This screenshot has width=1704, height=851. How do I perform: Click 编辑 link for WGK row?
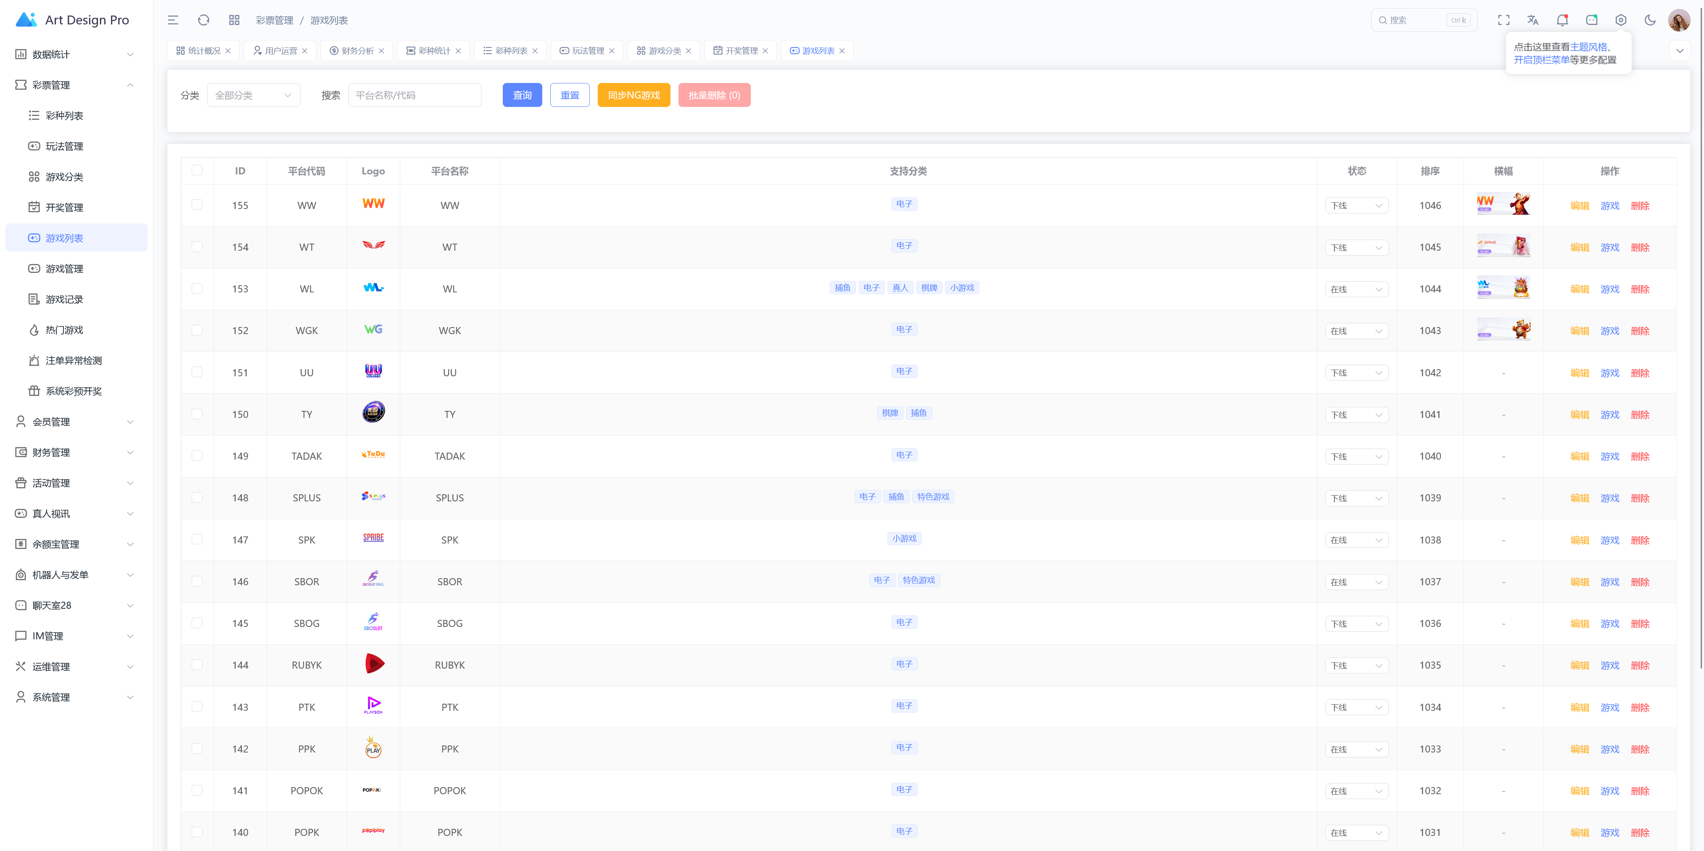(1579, 331)
